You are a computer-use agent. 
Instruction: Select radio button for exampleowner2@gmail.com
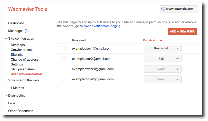[64, 79]
